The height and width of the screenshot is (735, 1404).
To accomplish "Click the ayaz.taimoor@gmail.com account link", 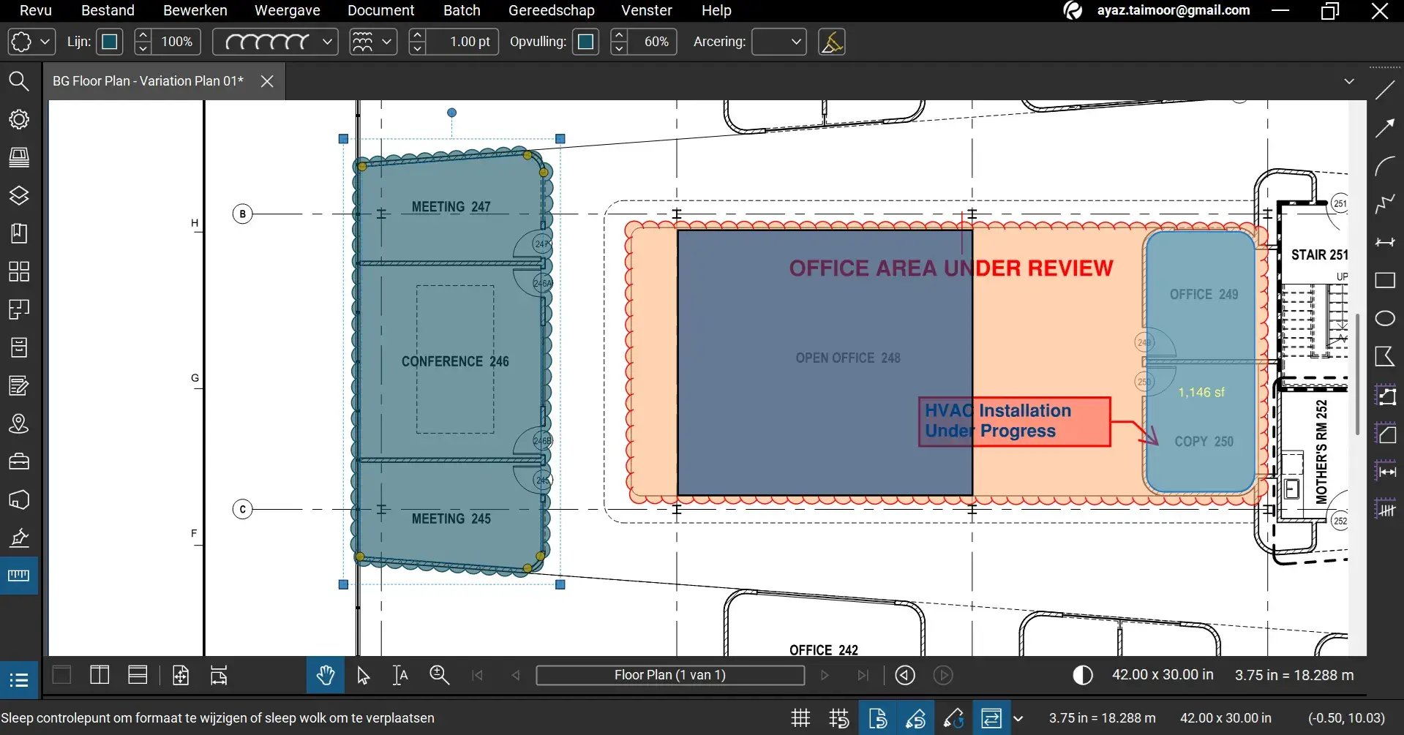I will click(1174, 10).
